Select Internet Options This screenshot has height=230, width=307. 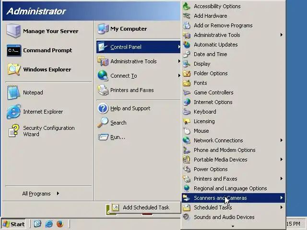pos(233,102)
